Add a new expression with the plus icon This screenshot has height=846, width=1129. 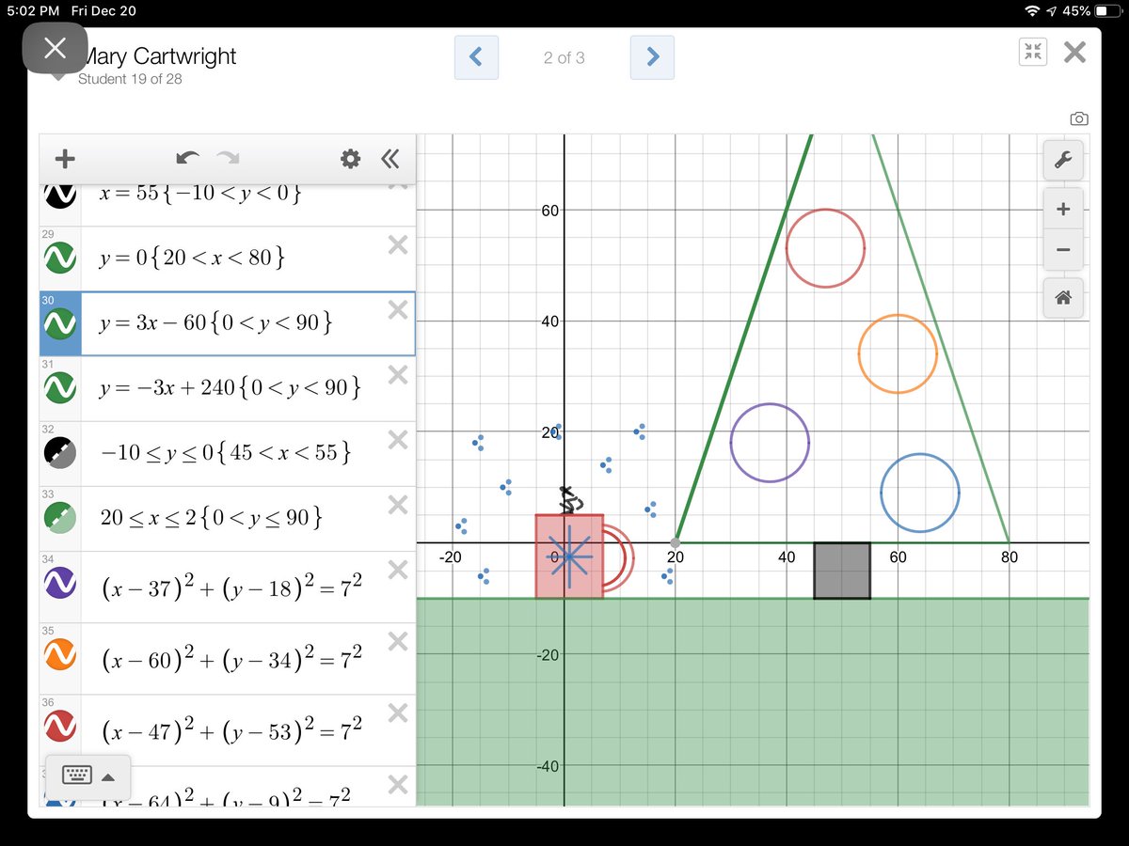click(x=64, y=158)
